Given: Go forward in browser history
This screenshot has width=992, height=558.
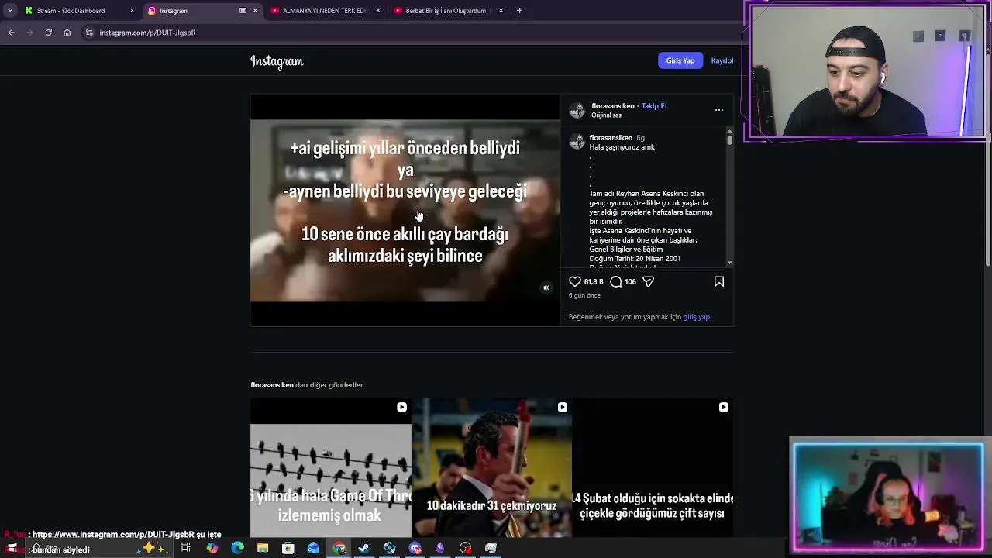Looking at the screenshot, I should point(30,33).
